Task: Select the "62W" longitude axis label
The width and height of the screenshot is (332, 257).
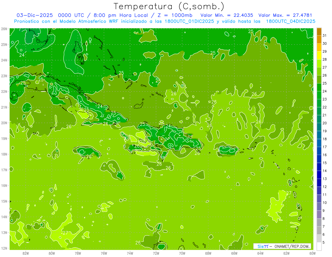Action: click(x=286, y=253)
